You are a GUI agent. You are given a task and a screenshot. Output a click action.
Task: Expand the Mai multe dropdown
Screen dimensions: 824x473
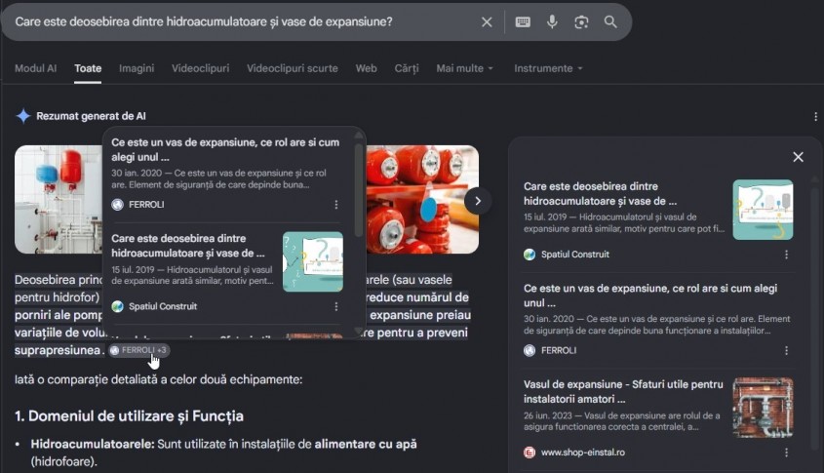click(464, 68)
